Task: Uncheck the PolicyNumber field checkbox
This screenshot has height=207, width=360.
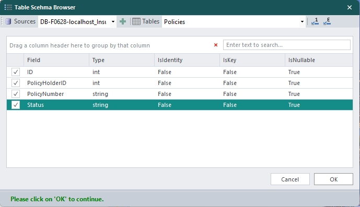Action: point(16,94)
